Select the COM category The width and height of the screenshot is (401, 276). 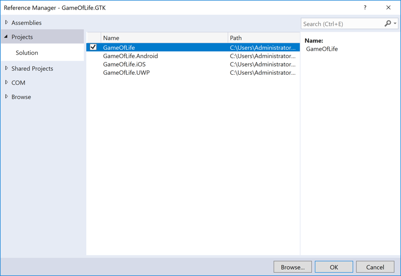pos(19,83)
